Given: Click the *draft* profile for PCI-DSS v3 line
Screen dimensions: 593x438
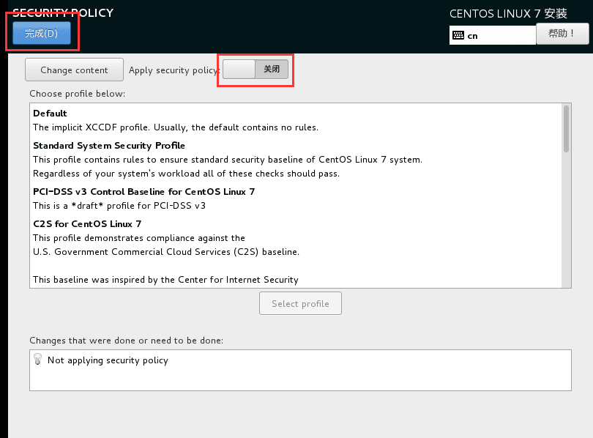Looking at the screenshot, I should point(119,206).
